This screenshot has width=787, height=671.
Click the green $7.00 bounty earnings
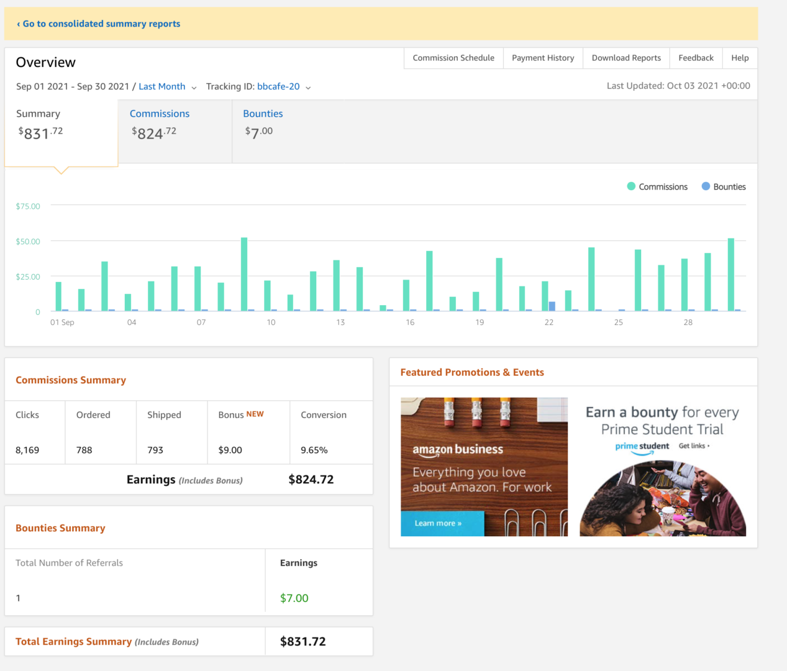click(x=294, y=598)
